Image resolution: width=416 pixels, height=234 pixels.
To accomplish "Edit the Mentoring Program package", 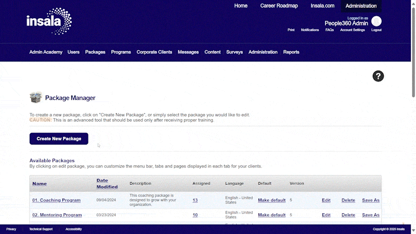I will pyautogui.click(x=326, y=215).
